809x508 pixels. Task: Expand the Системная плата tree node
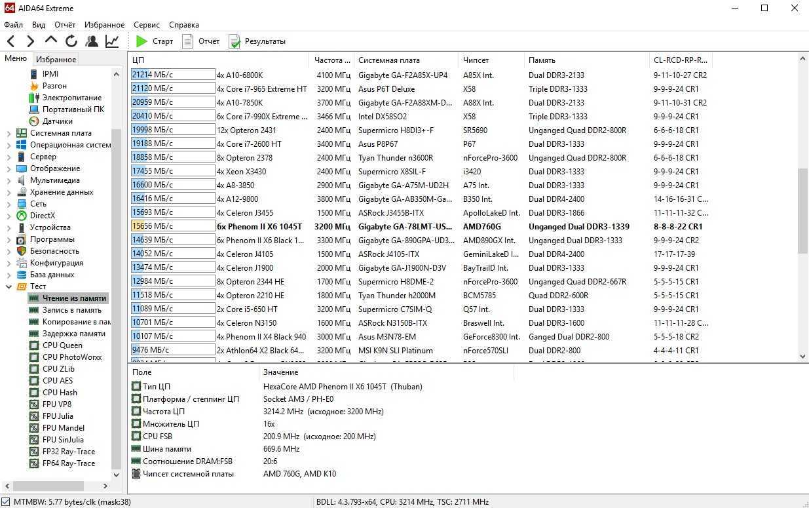[9, 133]
